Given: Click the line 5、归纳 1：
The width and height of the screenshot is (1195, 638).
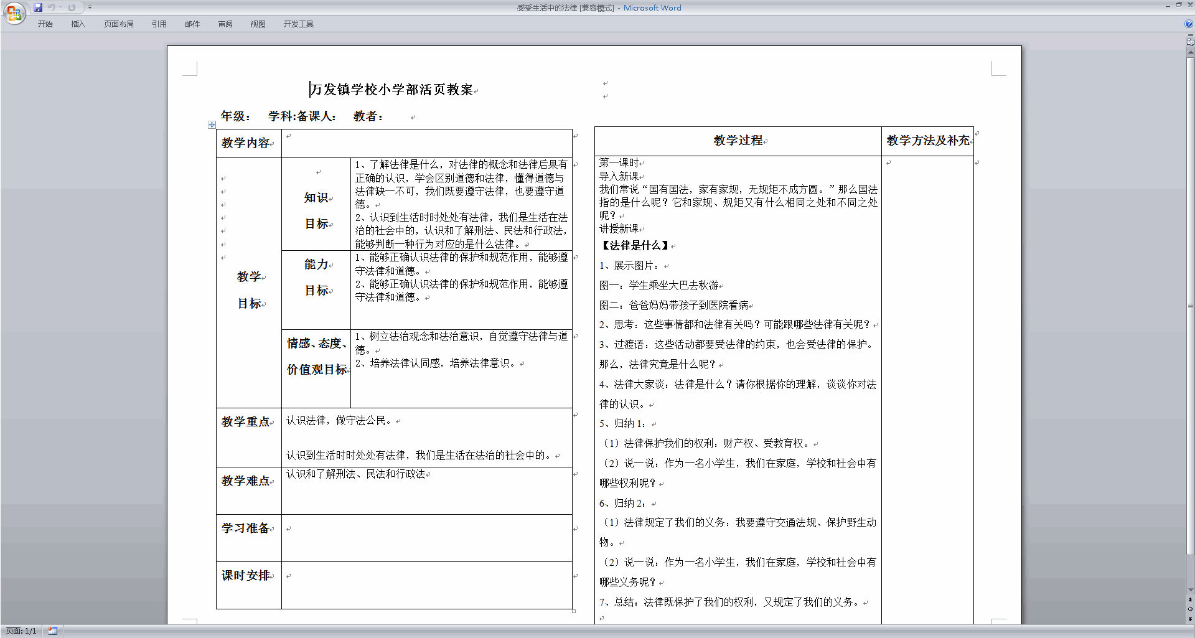Looking at the screenshot, I should 624,424.
